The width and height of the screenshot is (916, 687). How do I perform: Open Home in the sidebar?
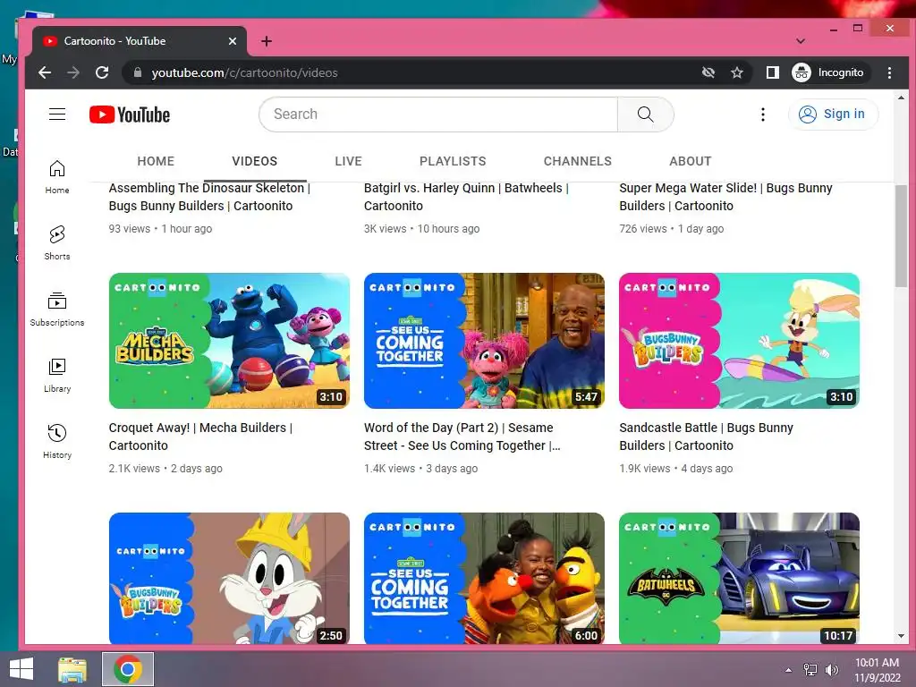click(x=57, y=177)
